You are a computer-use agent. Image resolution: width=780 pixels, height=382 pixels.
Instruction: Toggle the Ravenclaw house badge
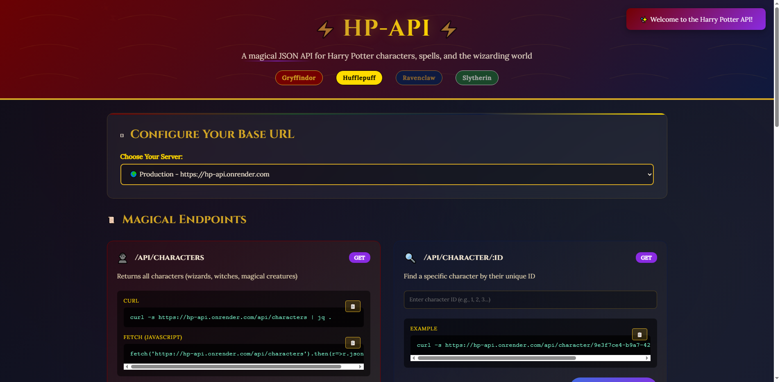[x=419, y=77]
